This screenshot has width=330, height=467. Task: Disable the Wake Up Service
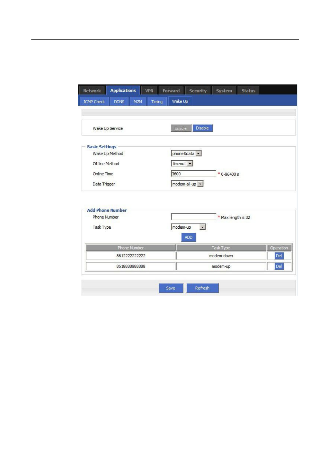202,128
